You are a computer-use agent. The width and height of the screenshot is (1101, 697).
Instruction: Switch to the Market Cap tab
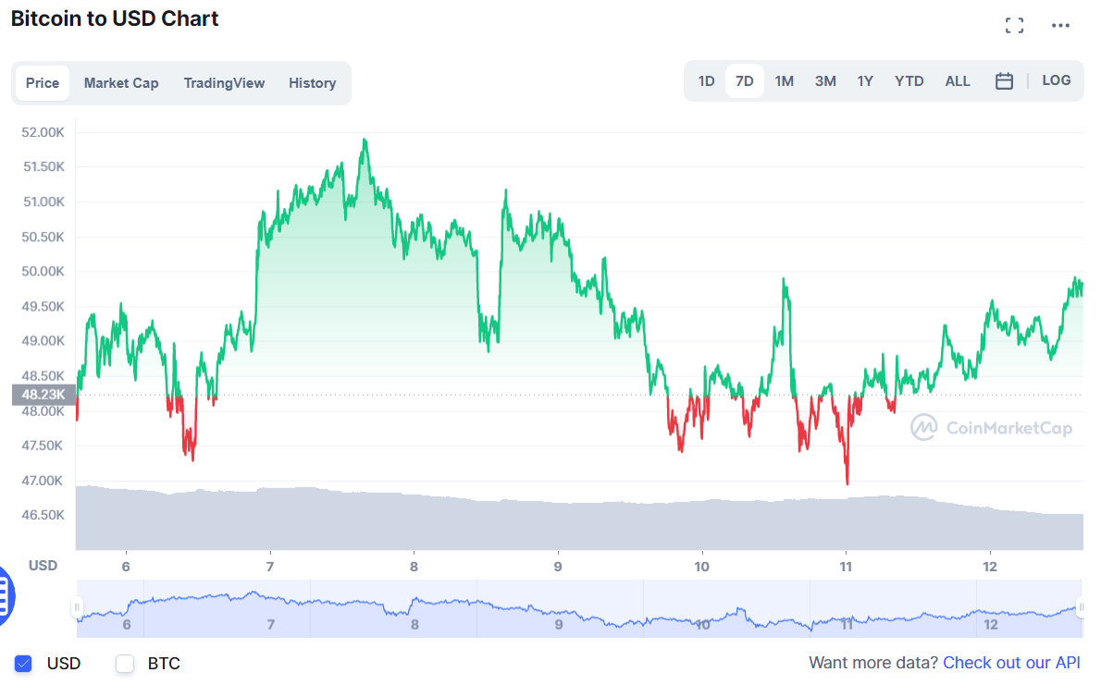tap(121, 83)
